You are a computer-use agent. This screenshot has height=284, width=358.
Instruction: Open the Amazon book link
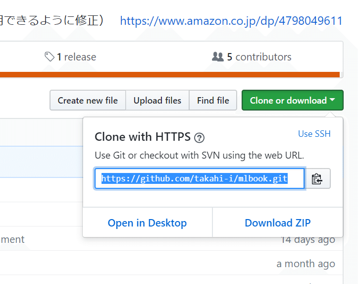point(231,21)
